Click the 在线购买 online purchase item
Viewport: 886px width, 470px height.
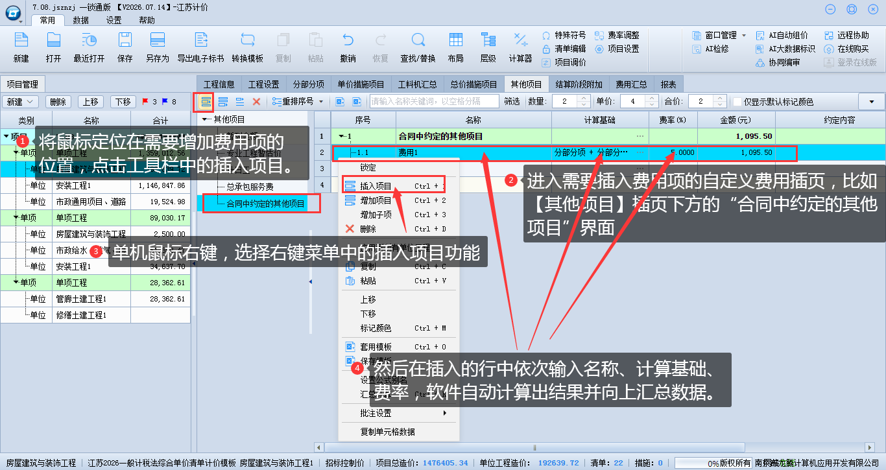point(846,49)
